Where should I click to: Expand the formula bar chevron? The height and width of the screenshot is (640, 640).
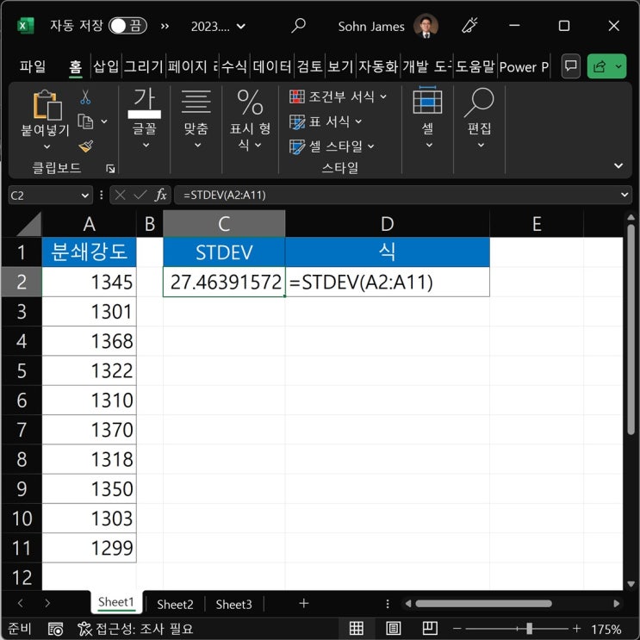(x=624, y=196)
